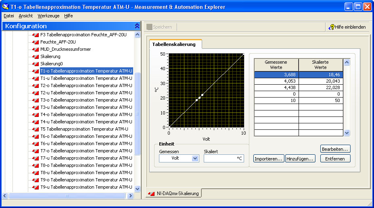374x208 pixels.
Task: Open the Ansicht menu
Action: (26, 16)
